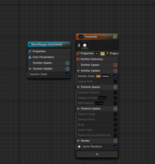Click the Fountain emitter warning icon
Screen dimensions: 155x164
coord(115,36)
